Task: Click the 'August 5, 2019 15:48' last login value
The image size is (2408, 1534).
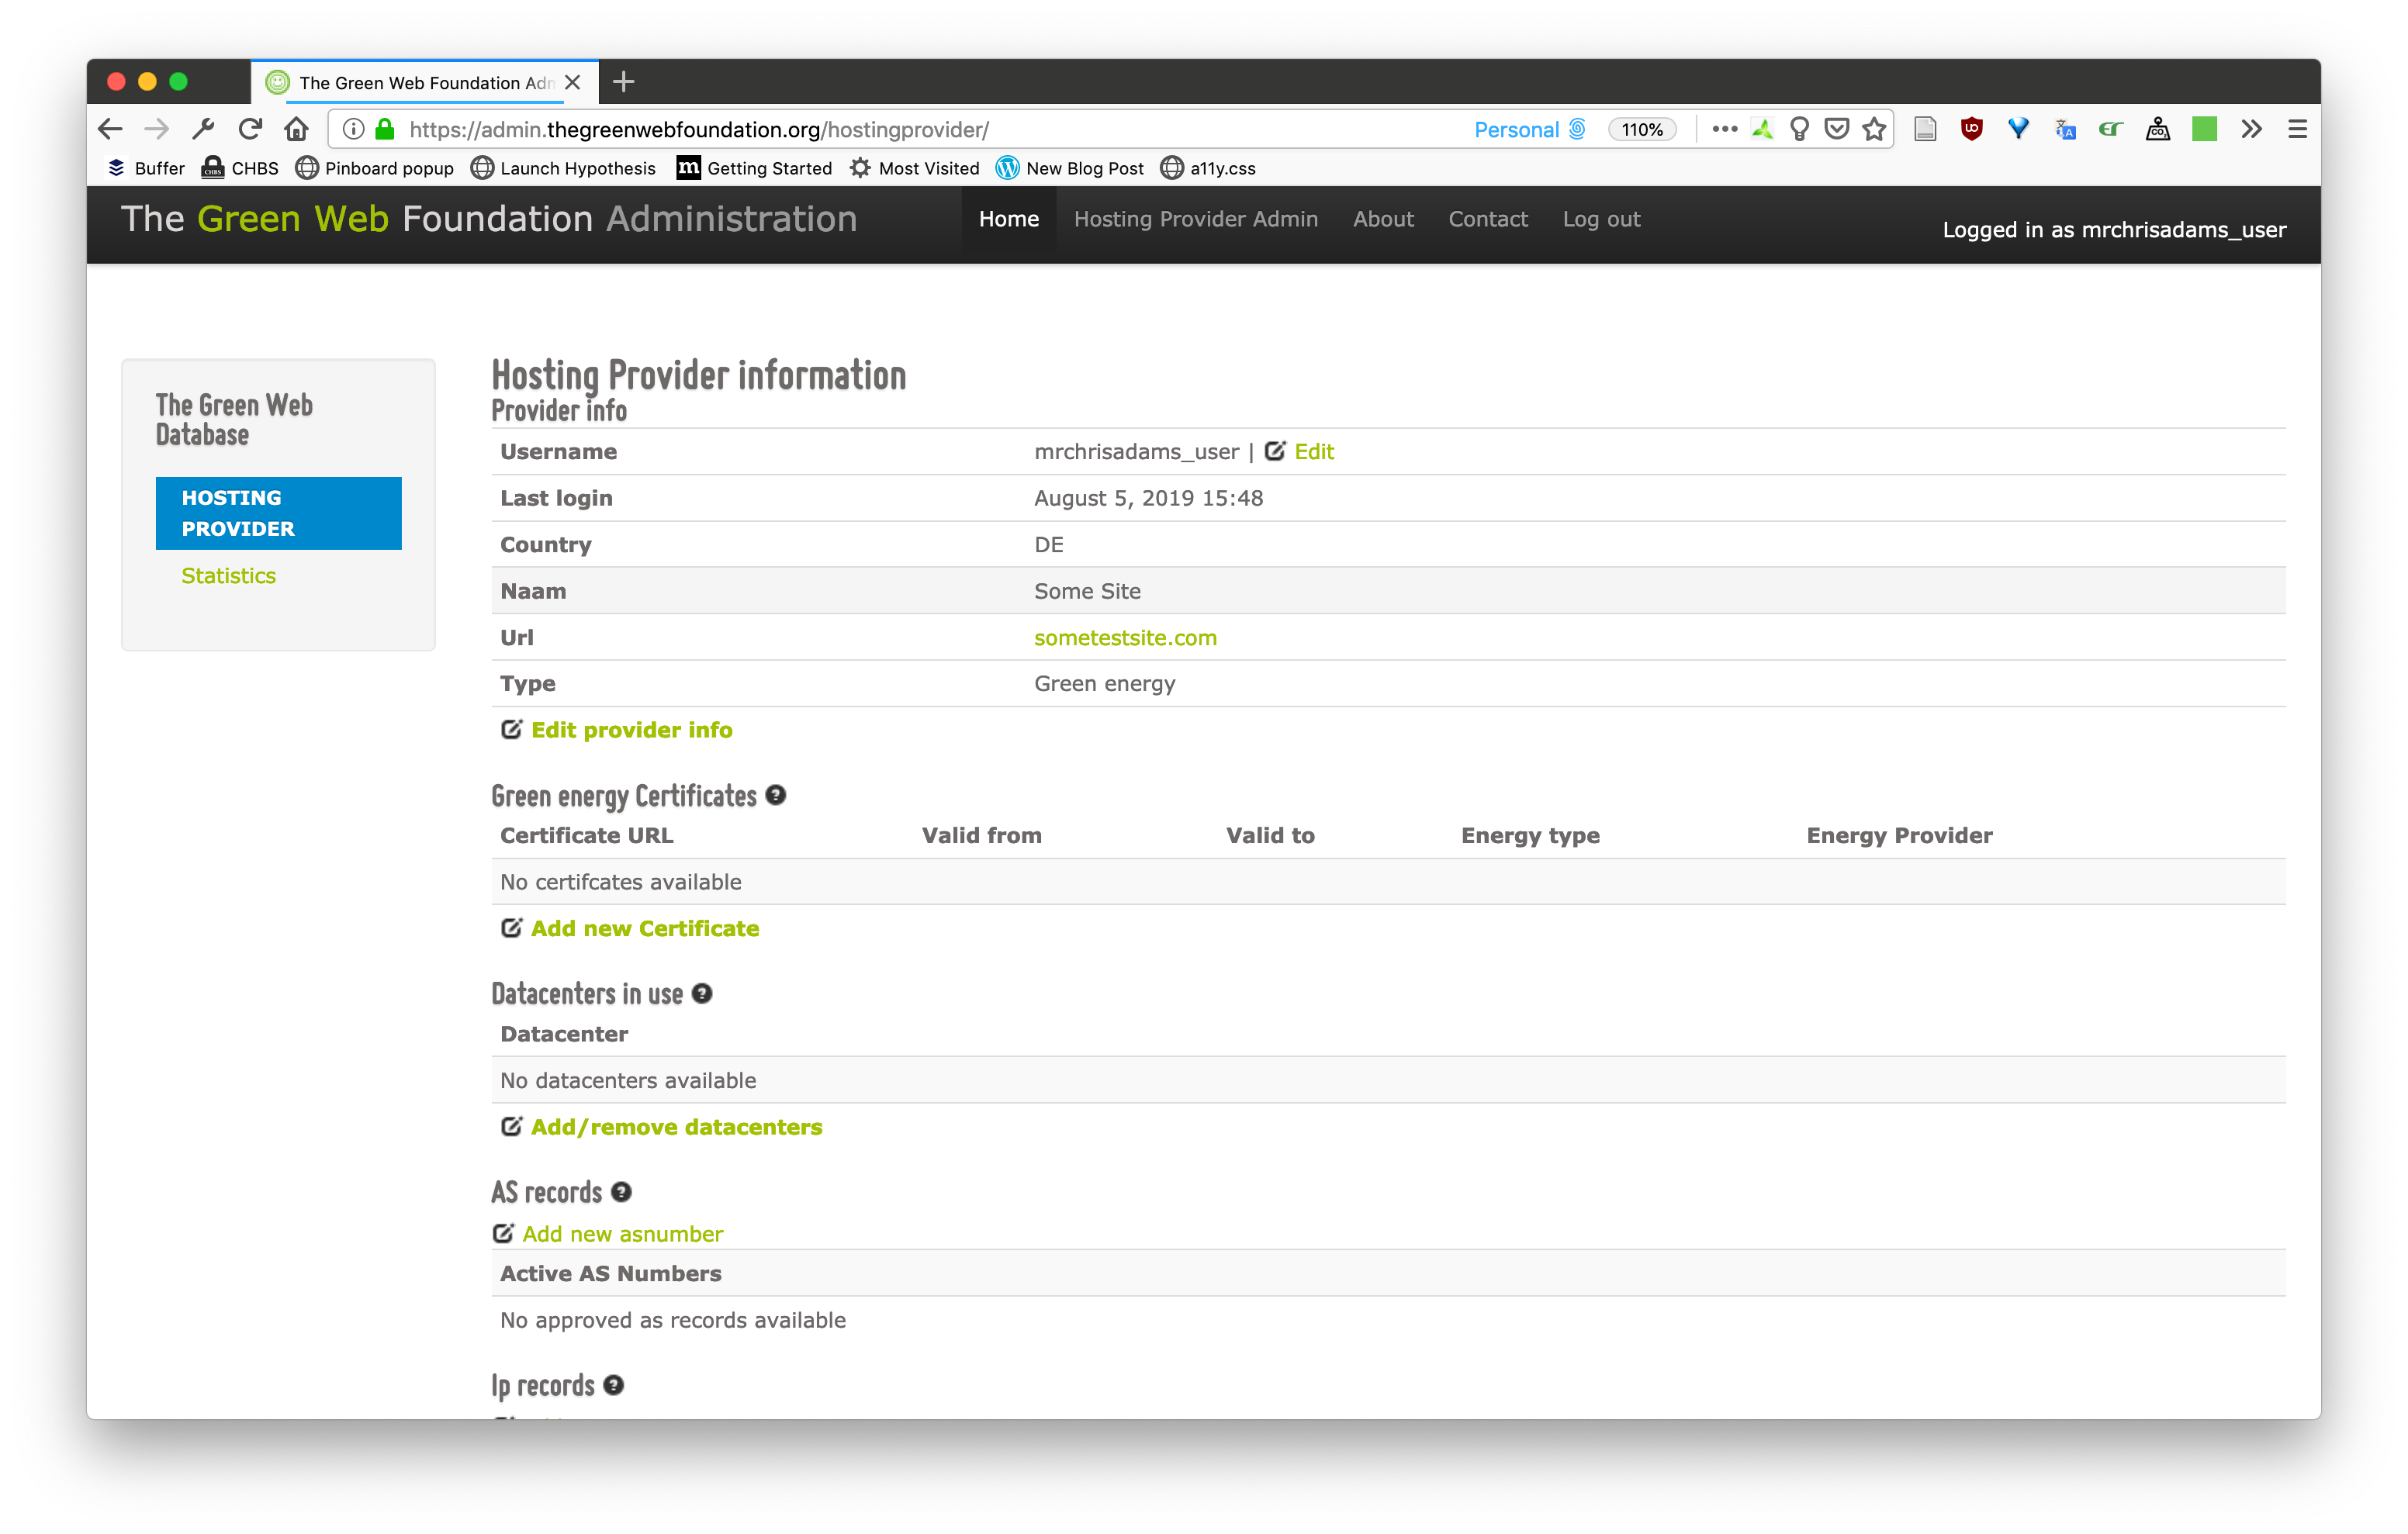Action: 1149,498
